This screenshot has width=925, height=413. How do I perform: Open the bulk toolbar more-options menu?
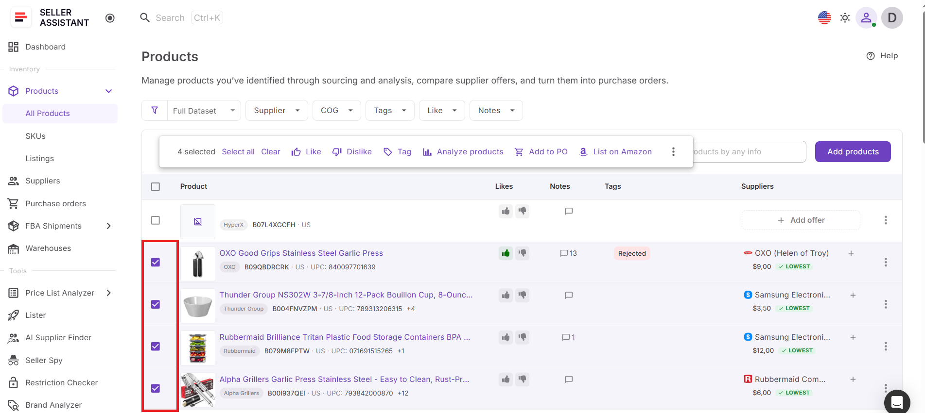(x=673, y=152)
